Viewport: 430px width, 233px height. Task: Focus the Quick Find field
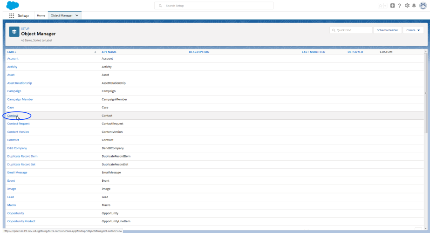[351, 30]
